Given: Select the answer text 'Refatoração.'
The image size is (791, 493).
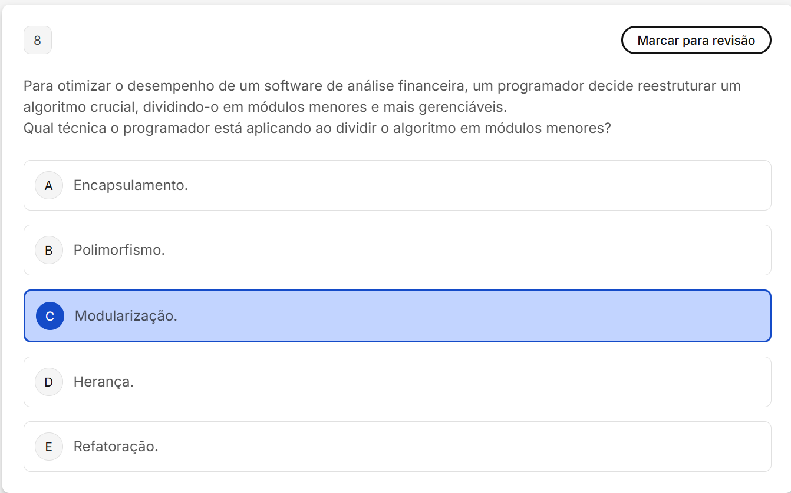Looking at the screenshot, I should [116, 447].
